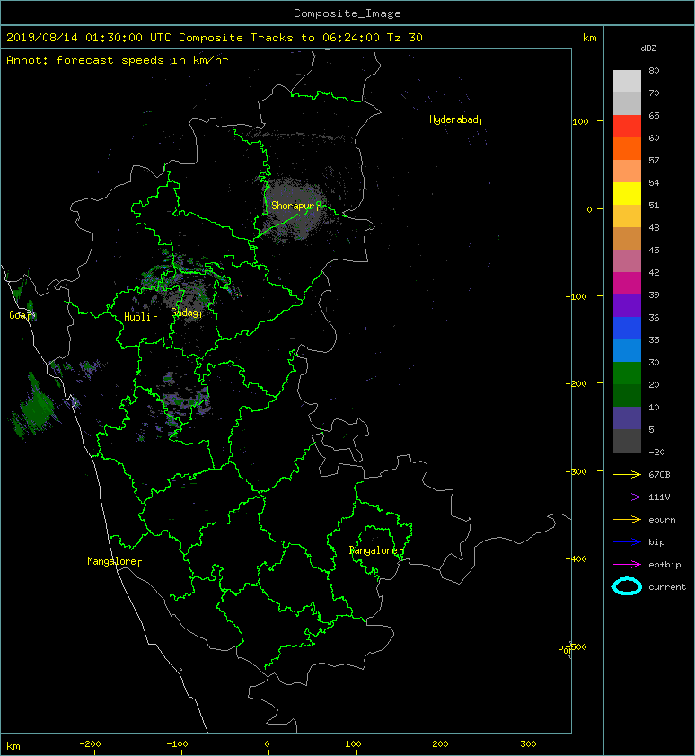
Task: Pick the amber 51 dBZ color swatch
Action: [x=627, y=216]
